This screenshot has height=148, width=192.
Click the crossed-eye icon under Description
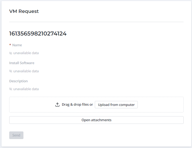coord(11,89)
